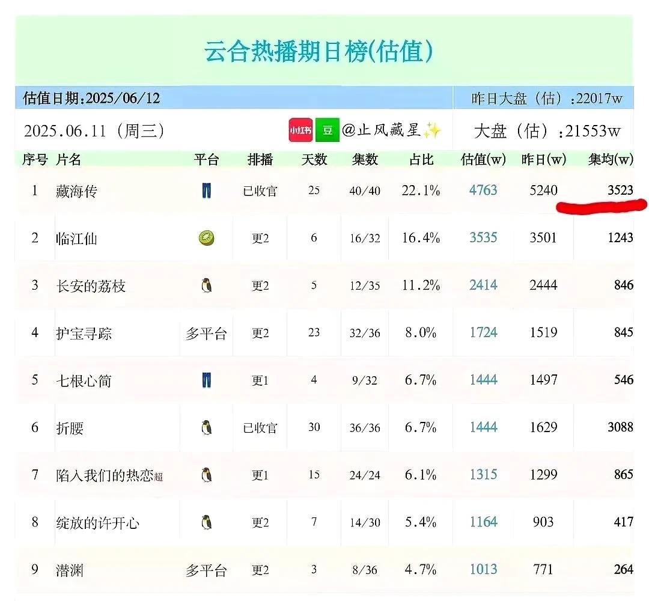Click the estimate value 2414

483,285
